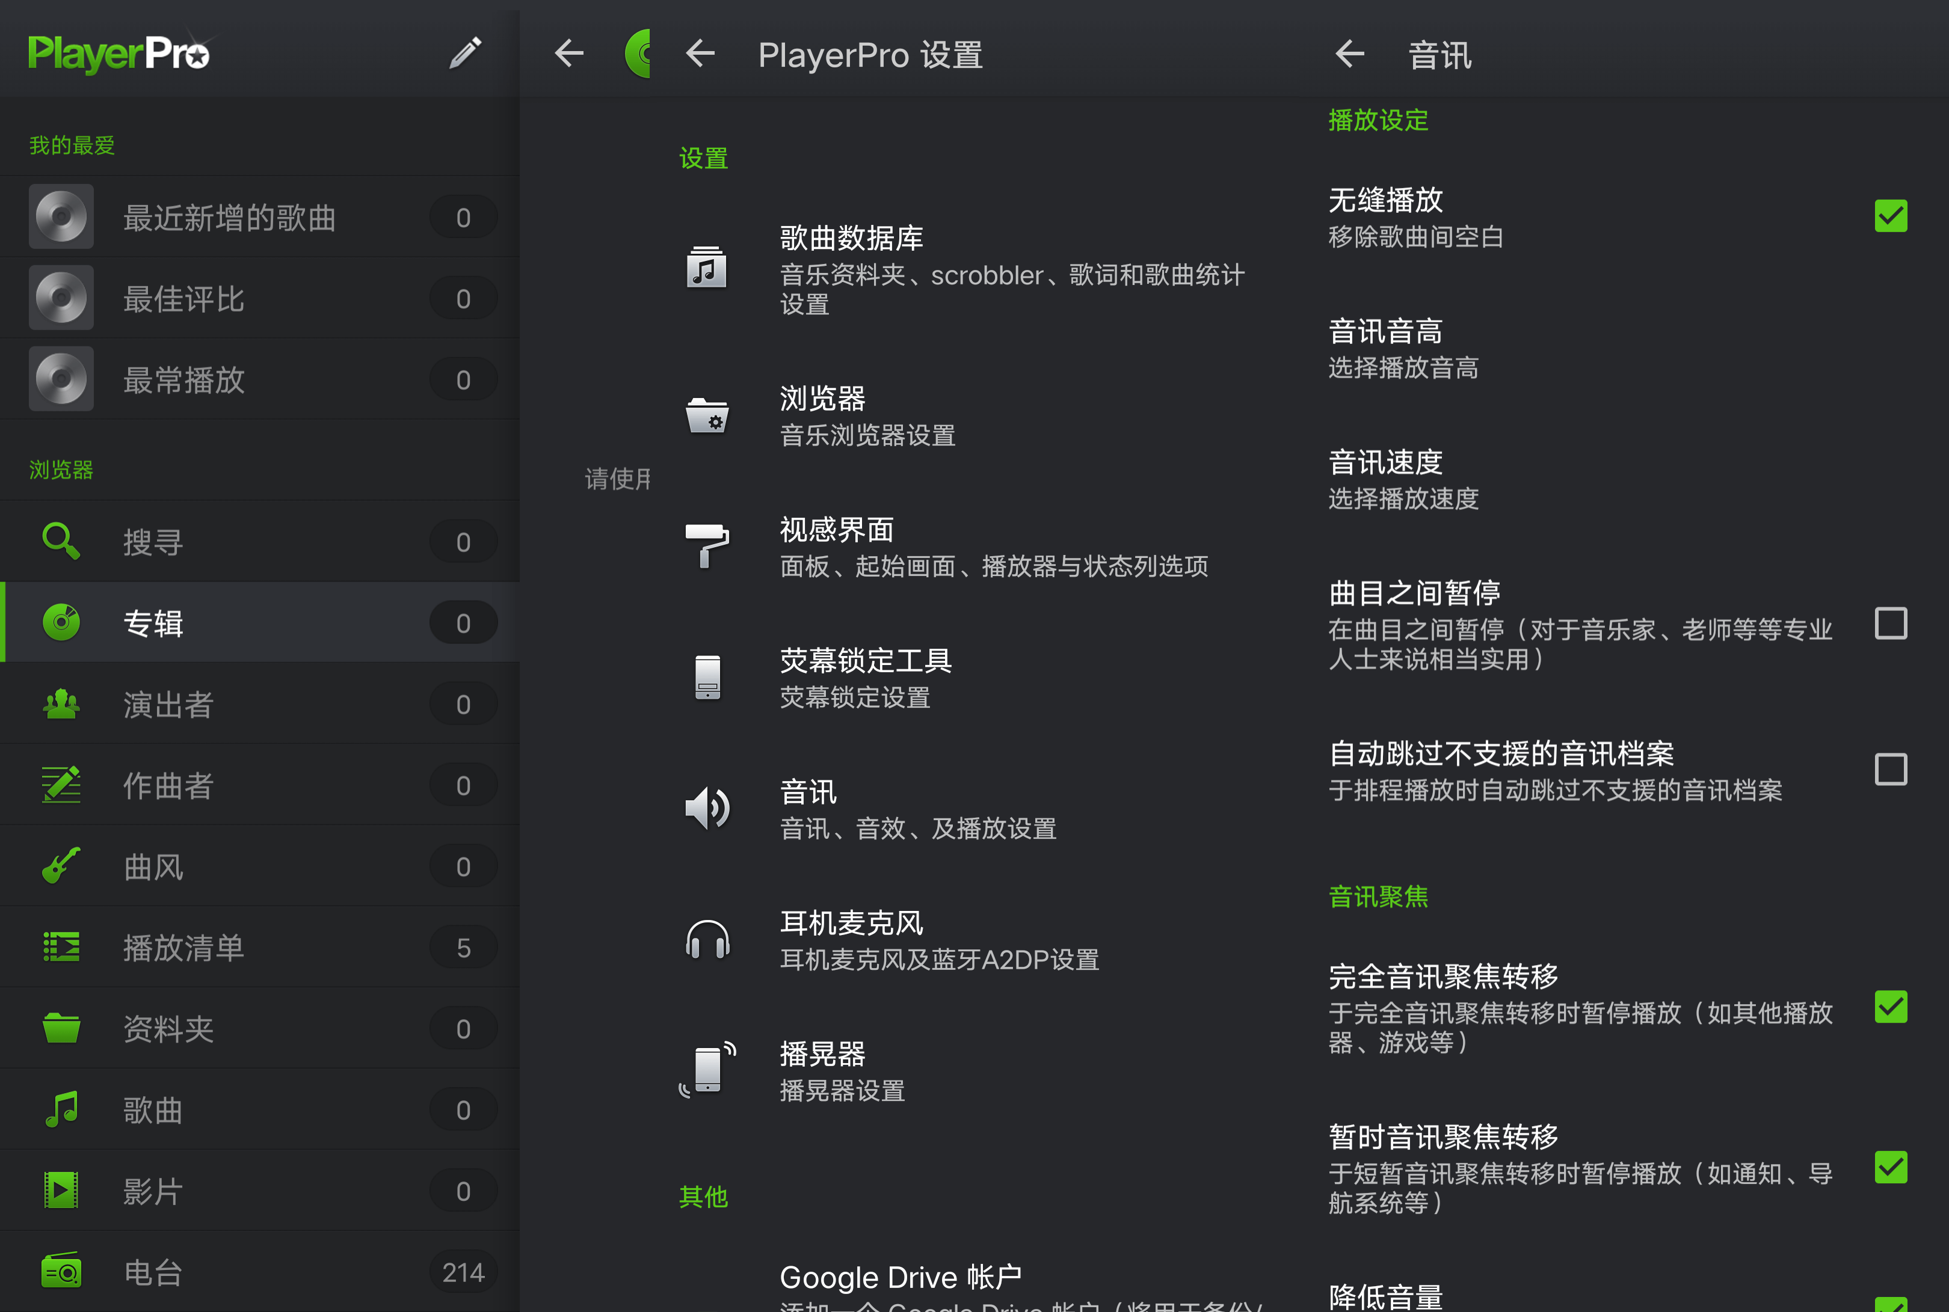The height and width of the screenshot is (1312, 1949).
Task: Open the 影片 video film icon
Action: [x=61, y=1191]
